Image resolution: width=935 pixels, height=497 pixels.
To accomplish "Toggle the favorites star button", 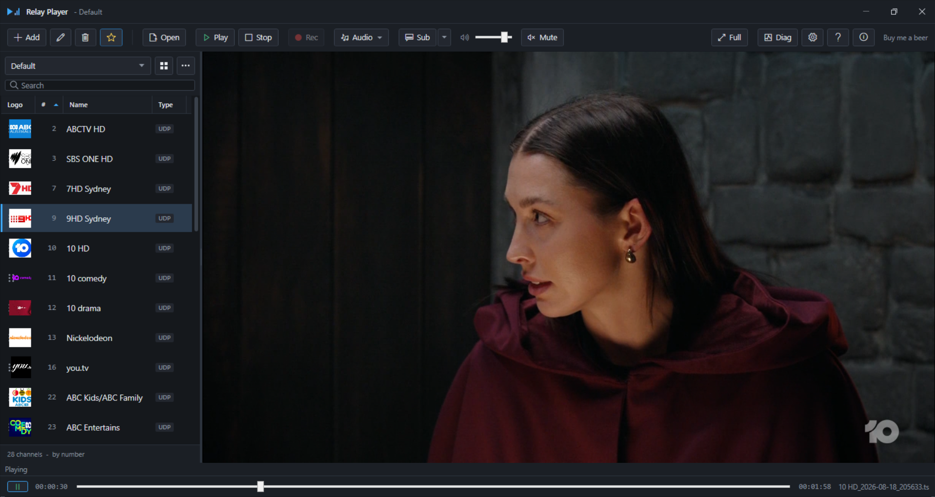I will coord(111,38).
